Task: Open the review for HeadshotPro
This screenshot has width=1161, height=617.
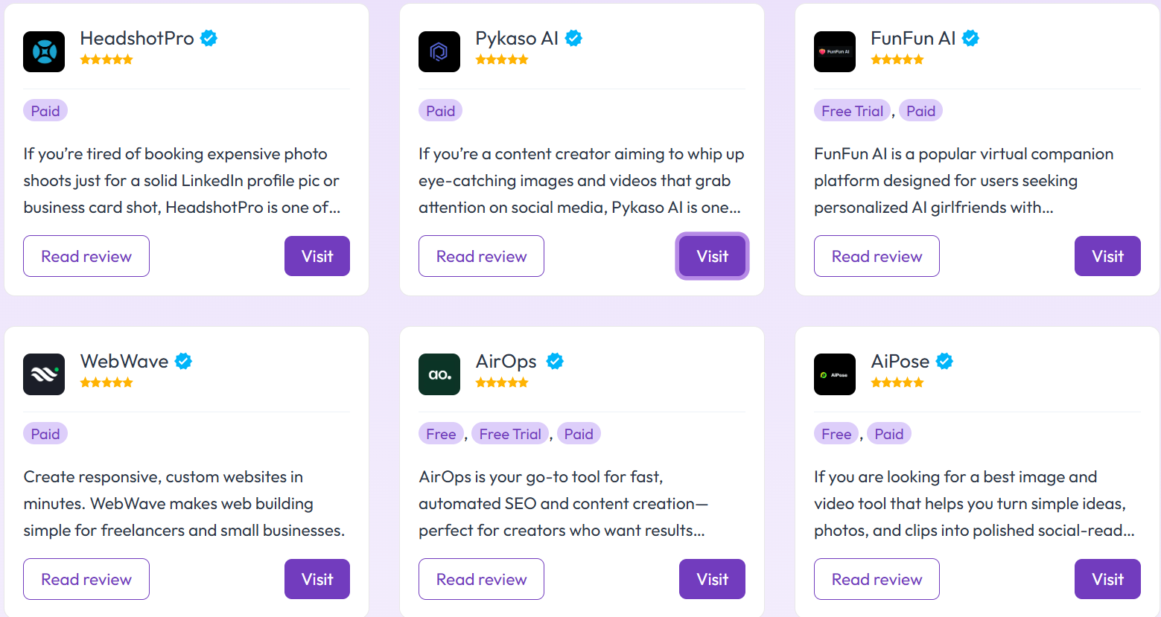Action: [x=86, y=256]
